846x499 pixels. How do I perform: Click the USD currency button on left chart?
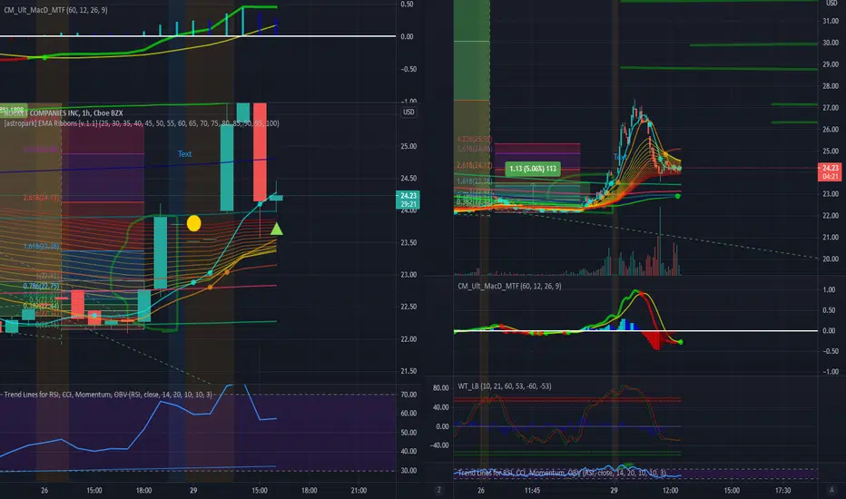coord(408,113)
